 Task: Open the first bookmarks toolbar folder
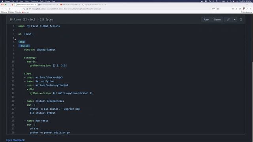pyautogui.click(x=4, y=12)
